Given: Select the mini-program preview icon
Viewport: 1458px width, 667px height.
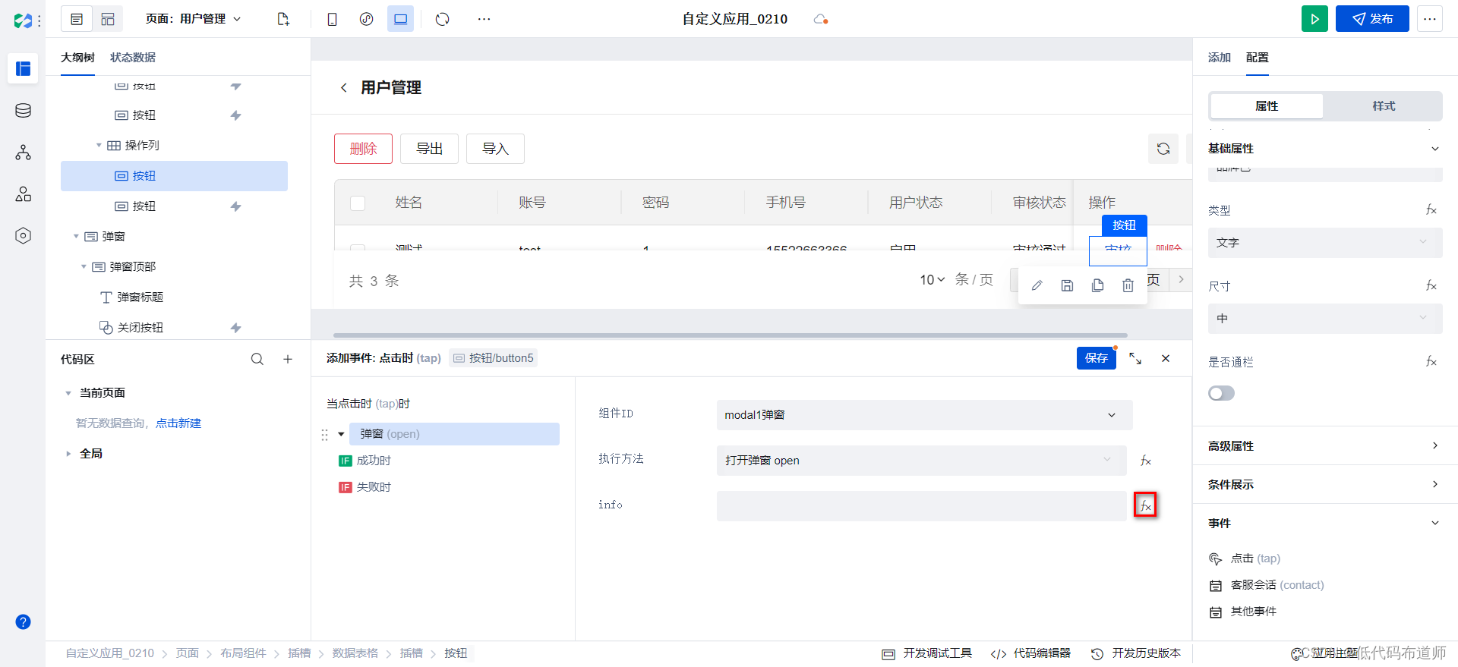Looking at the screenshot, I should pyautogui.click(x=366, y=19).
